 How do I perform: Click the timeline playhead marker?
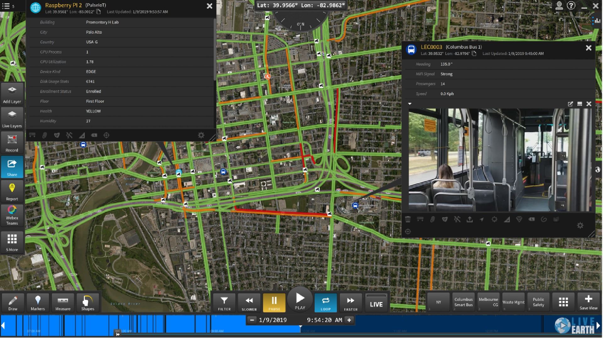(x=300, y=327)
